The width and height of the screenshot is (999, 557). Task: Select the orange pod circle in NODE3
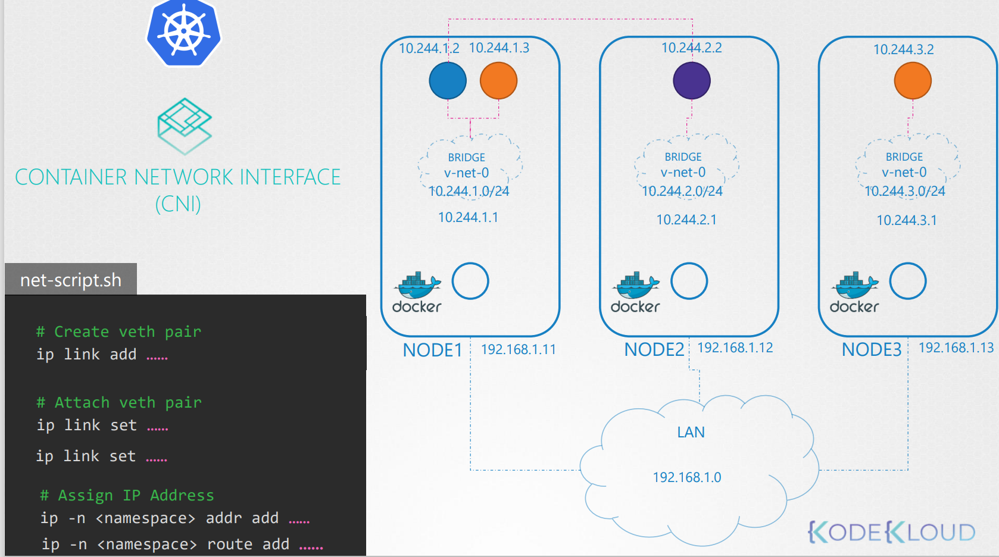pyautogui.click(x=913, y=80)
